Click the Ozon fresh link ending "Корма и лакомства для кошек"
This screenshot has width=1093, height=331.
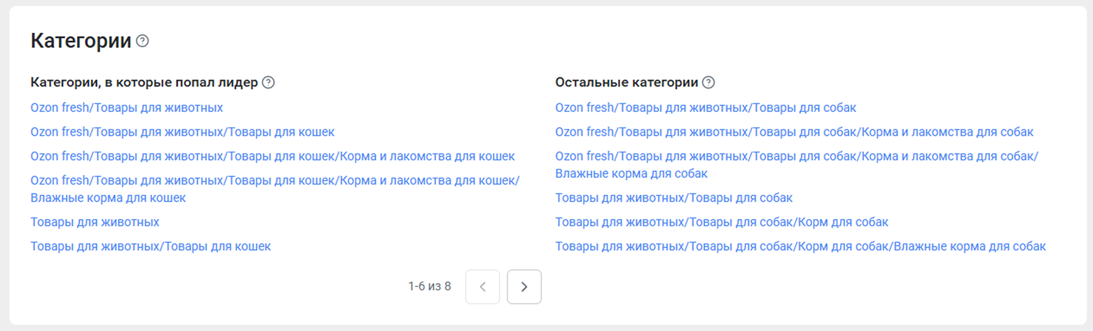coord(272,156)
